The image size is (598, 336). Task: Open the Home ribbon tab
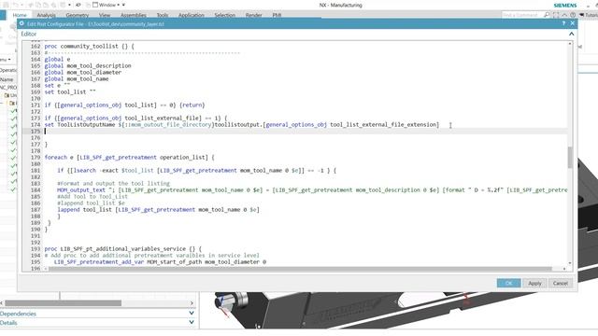tap(20, 15)
